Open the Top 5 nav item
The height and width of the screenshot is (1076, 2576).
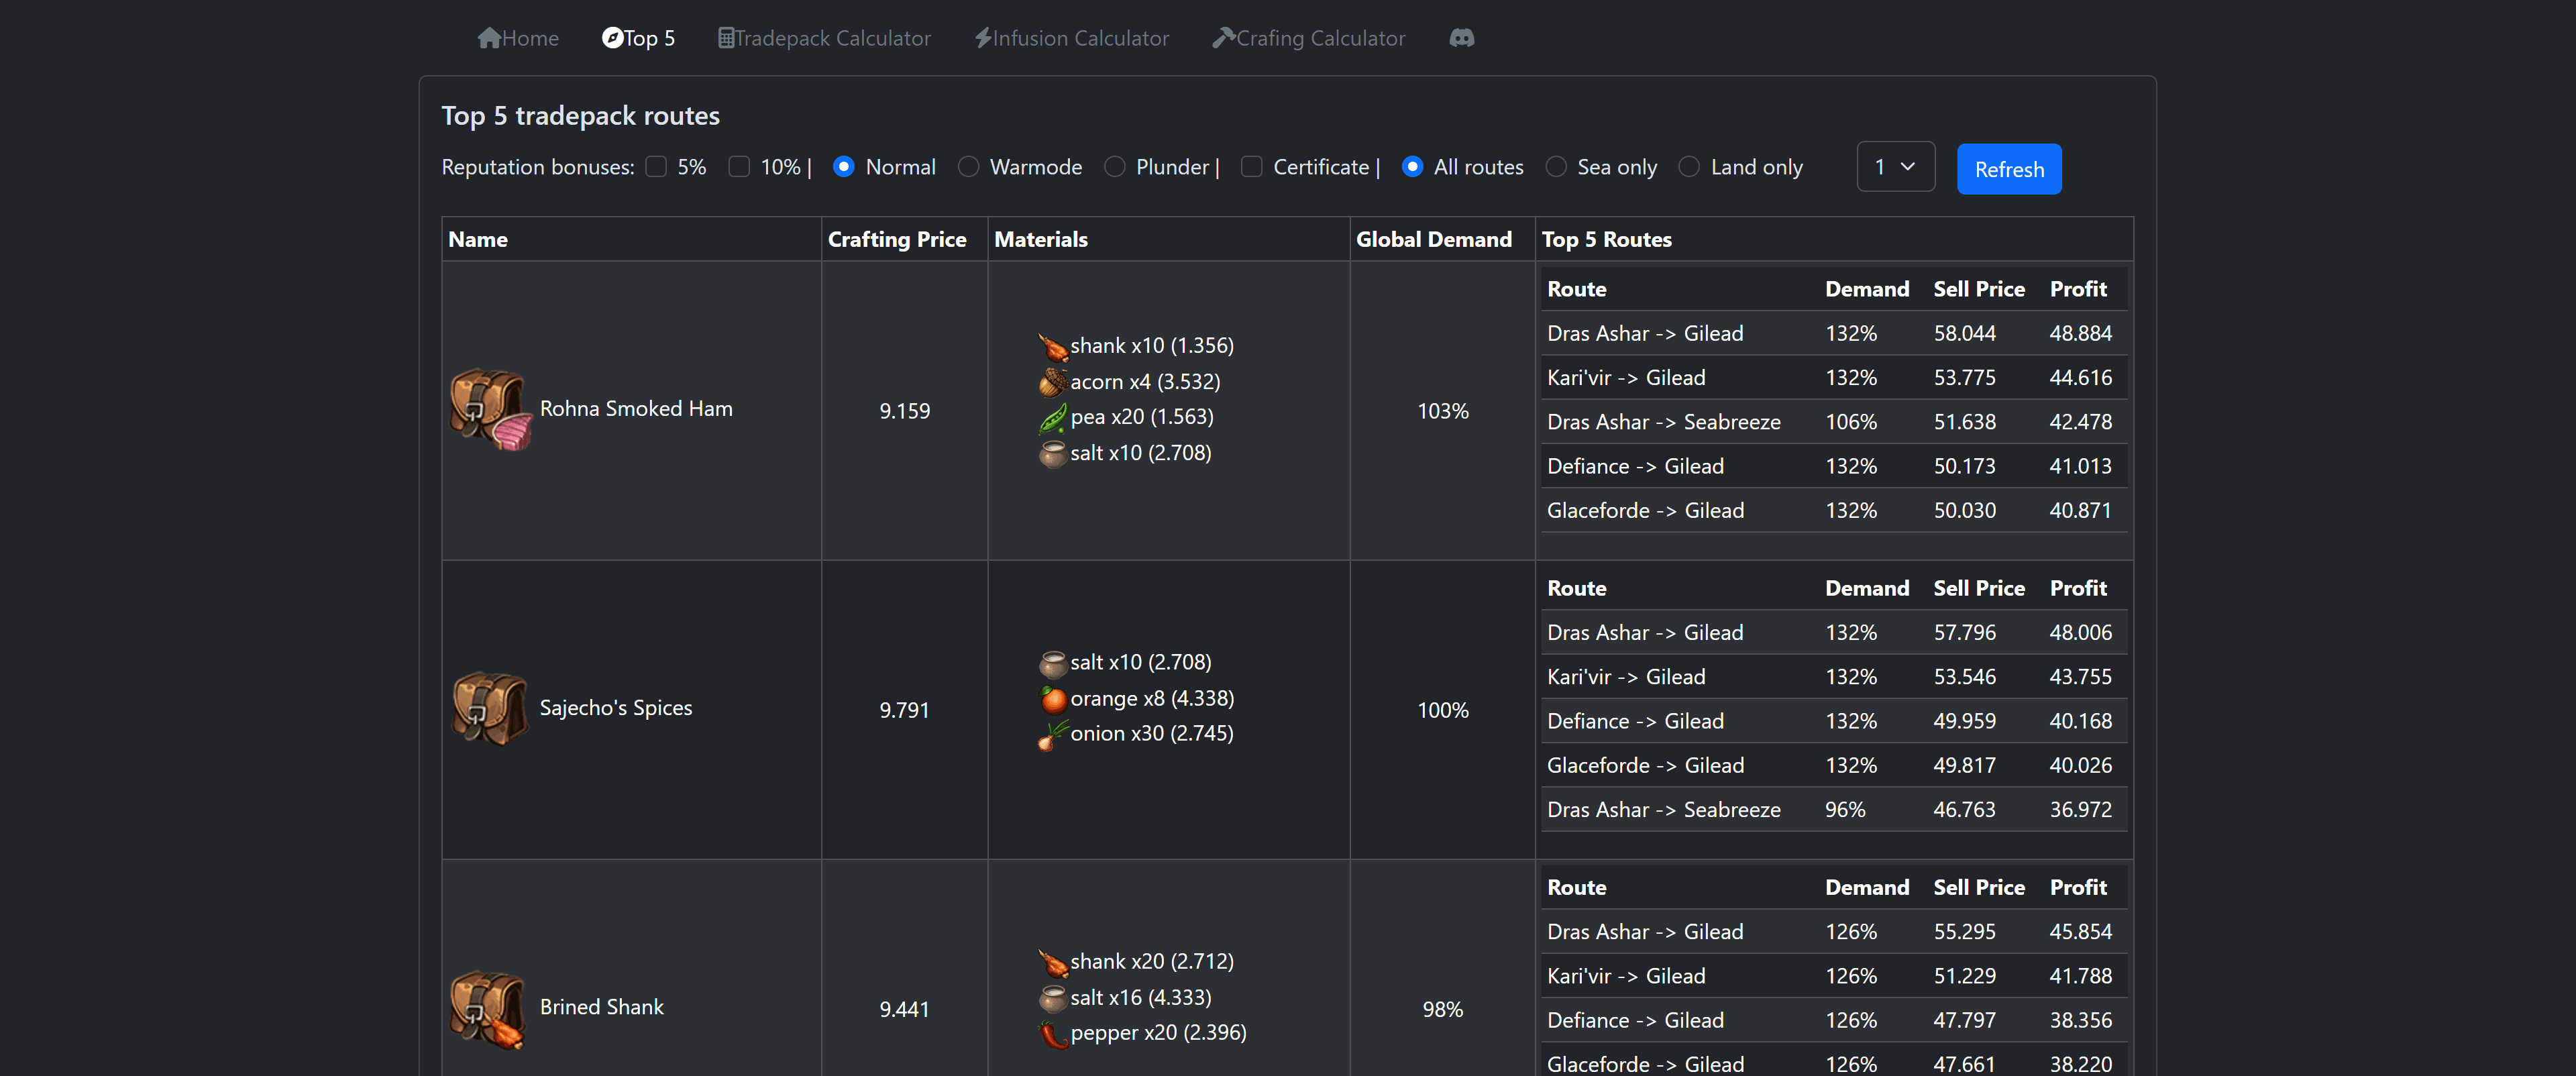pos(638,38)
